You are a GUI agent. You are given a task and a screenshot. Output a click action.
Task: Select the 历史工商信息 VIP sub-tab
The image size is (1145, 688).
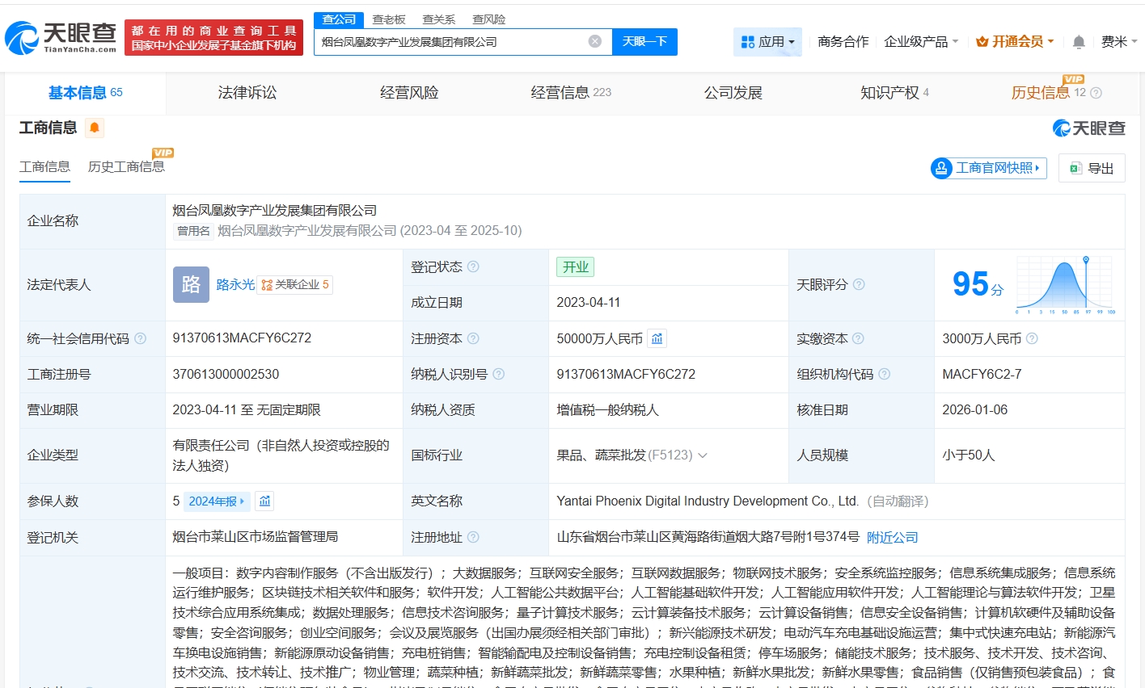click(x=126, y=166)
